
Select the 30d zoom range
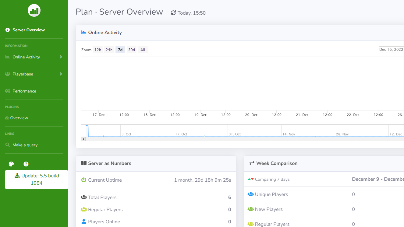(132, 50)
